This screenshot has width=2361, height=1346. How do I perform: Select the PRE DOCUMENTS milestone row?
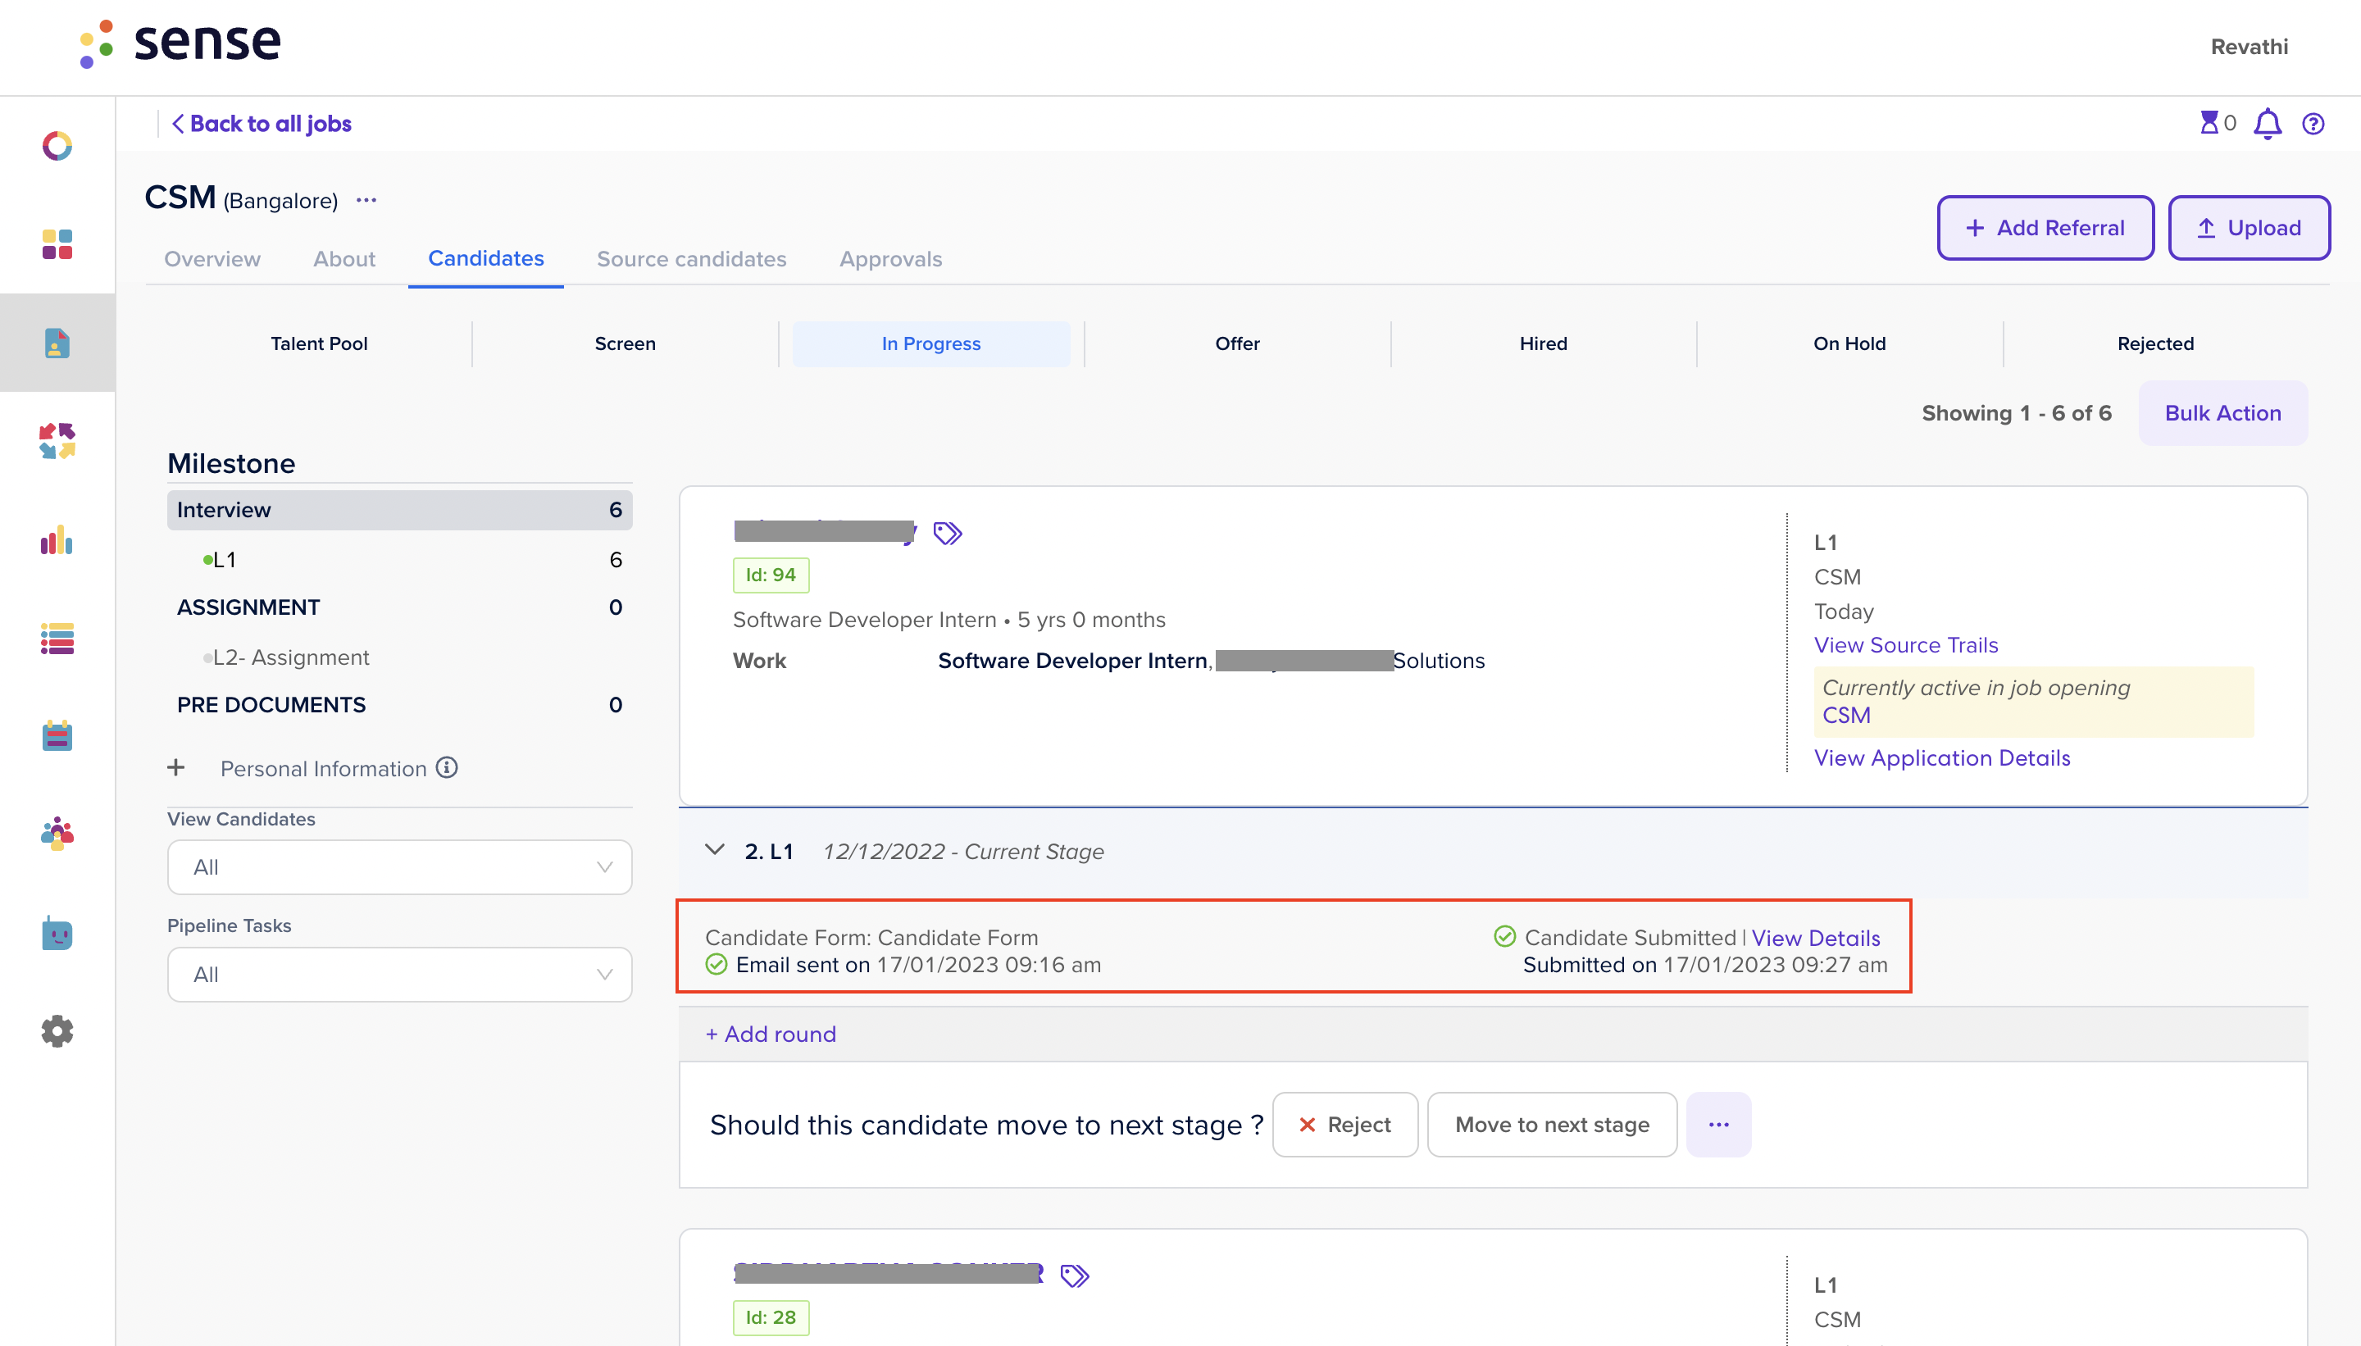[399, 704]
